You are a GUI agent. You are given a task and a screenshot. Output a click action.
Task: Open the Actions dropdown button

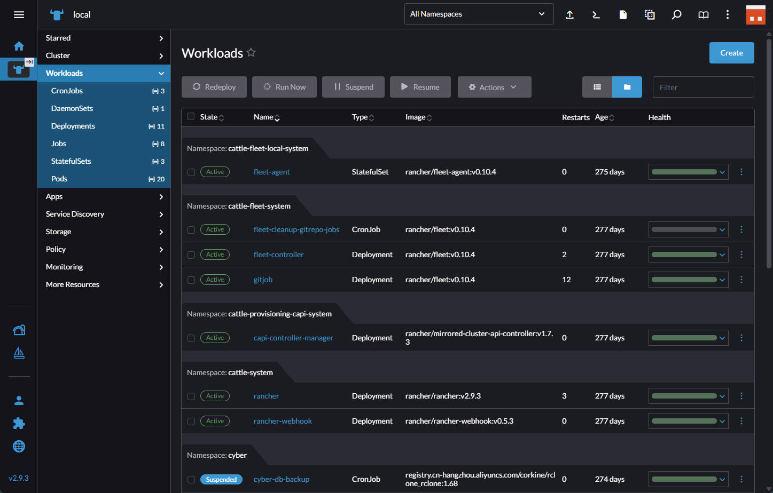click(494, 87)
